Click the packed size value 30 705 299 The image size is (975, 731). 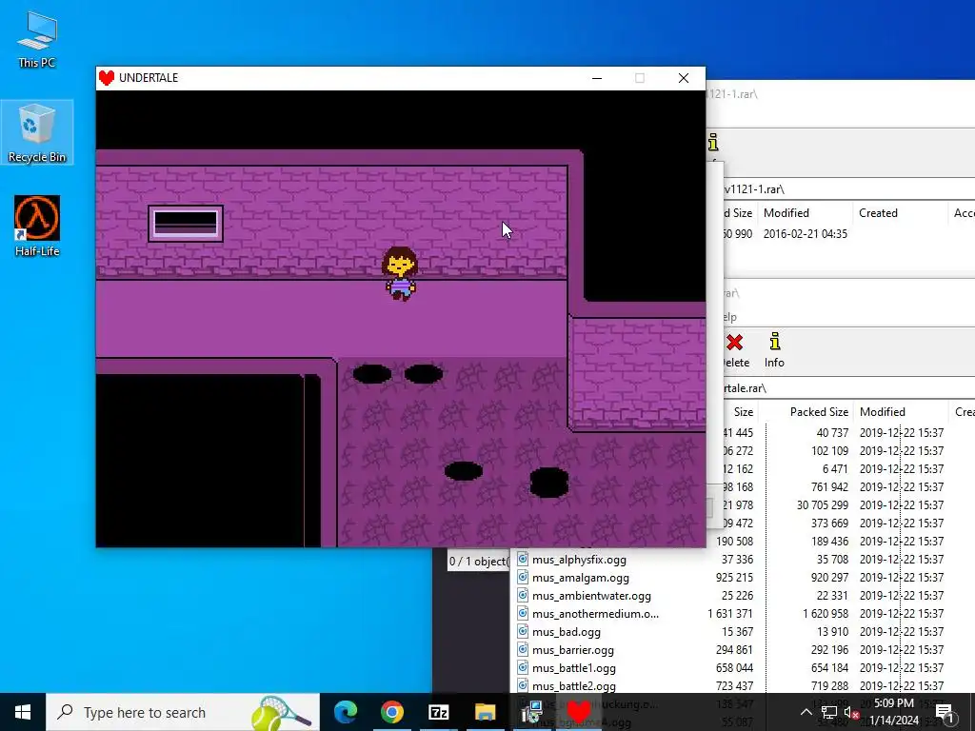click(x=822, y=504)
